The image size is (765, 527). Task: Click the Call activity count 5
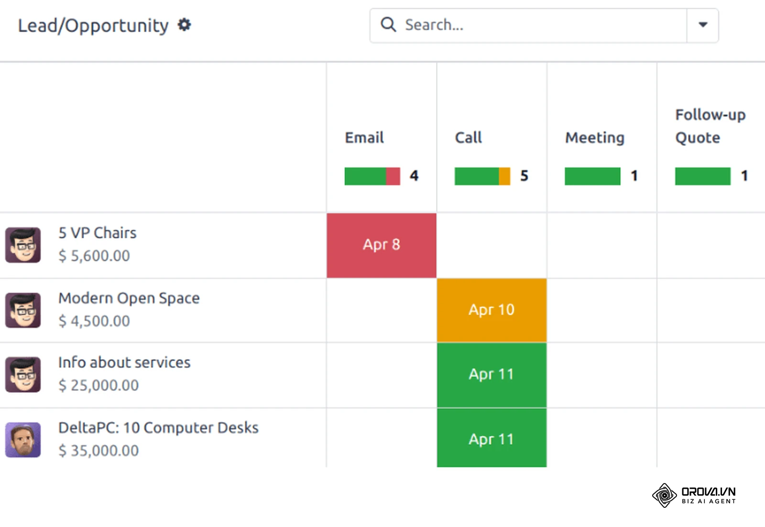click(525, 176)
